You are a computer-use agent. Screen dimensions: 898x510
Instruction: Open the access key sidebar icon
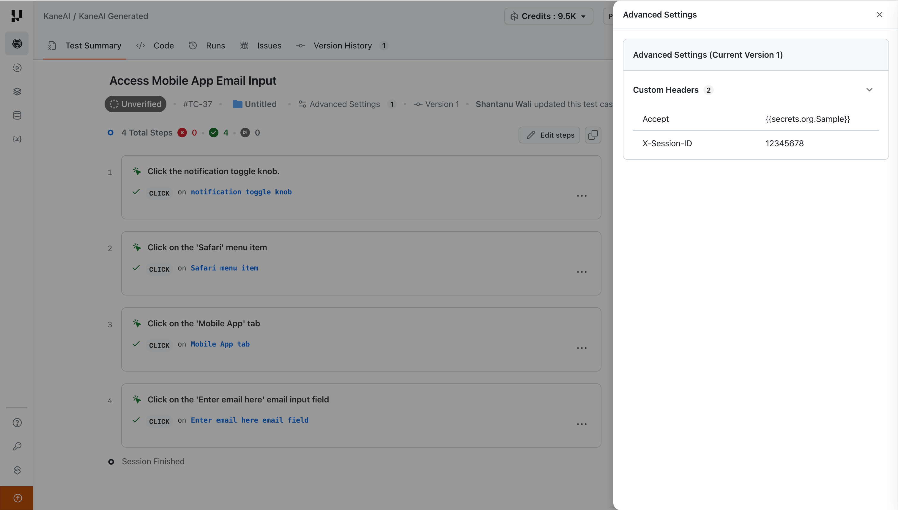click(17, 446)
